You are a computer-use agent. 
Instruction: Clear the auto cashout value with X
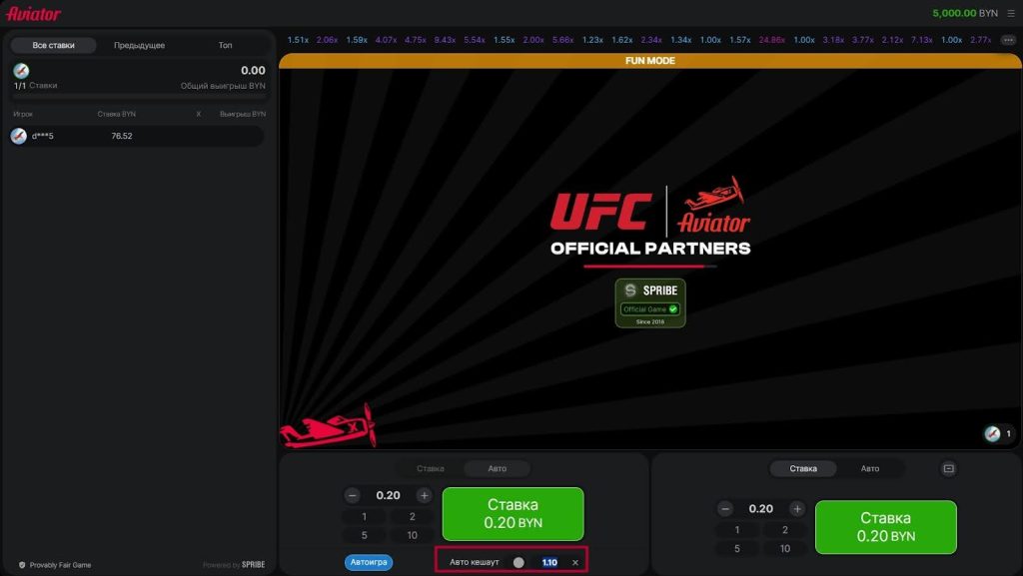[x=574, y=562]
